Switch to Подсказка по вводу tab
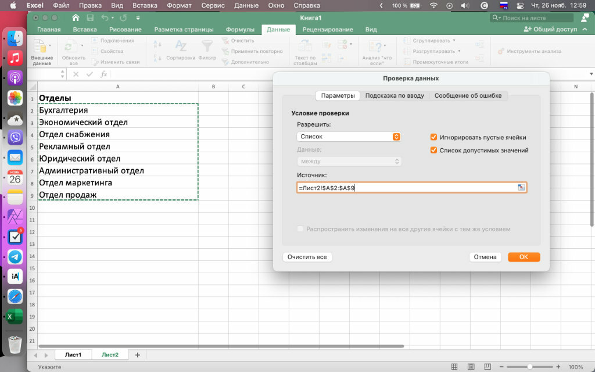The image size is (595, 372). coord(395,96)
